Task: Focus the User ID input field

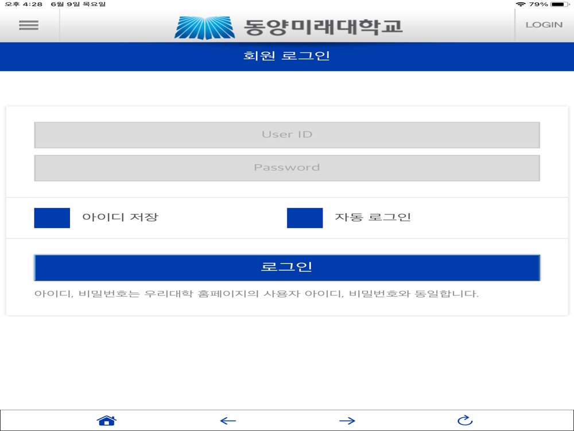Action: 287,135
